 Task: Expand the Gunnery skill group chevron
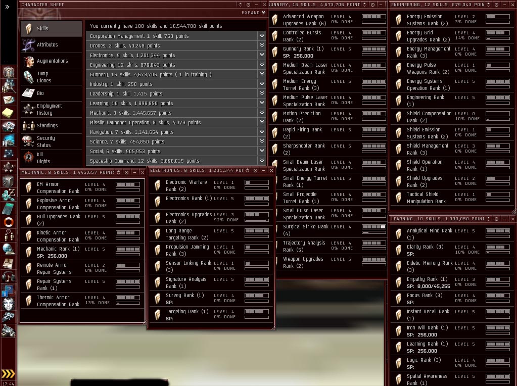pos(262,74)
